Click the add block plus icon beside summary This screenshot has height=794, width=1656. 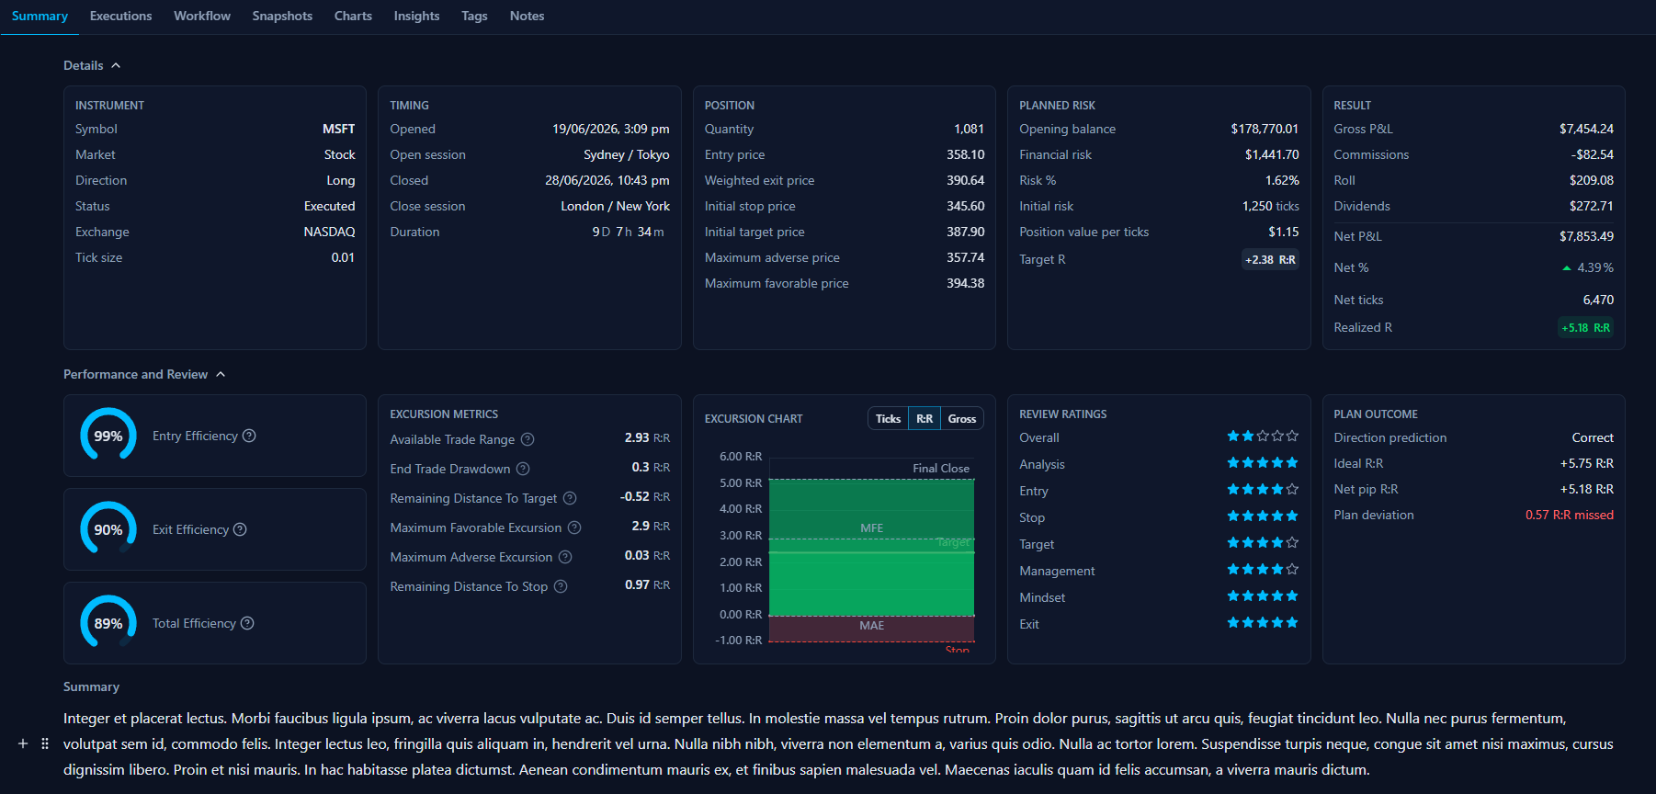pyautogui.click(x=23, y=743)
